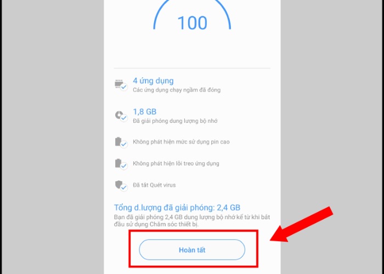Screen dimensions: 384x274
Task: Tap the Tổng d.lượng đã giải phóng: 2,4 GB heading
Action: pyautogui.click(x=177, y=208)
